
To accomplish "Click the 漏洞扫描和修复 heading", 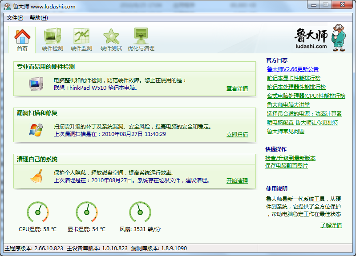I will click(37, 113).
